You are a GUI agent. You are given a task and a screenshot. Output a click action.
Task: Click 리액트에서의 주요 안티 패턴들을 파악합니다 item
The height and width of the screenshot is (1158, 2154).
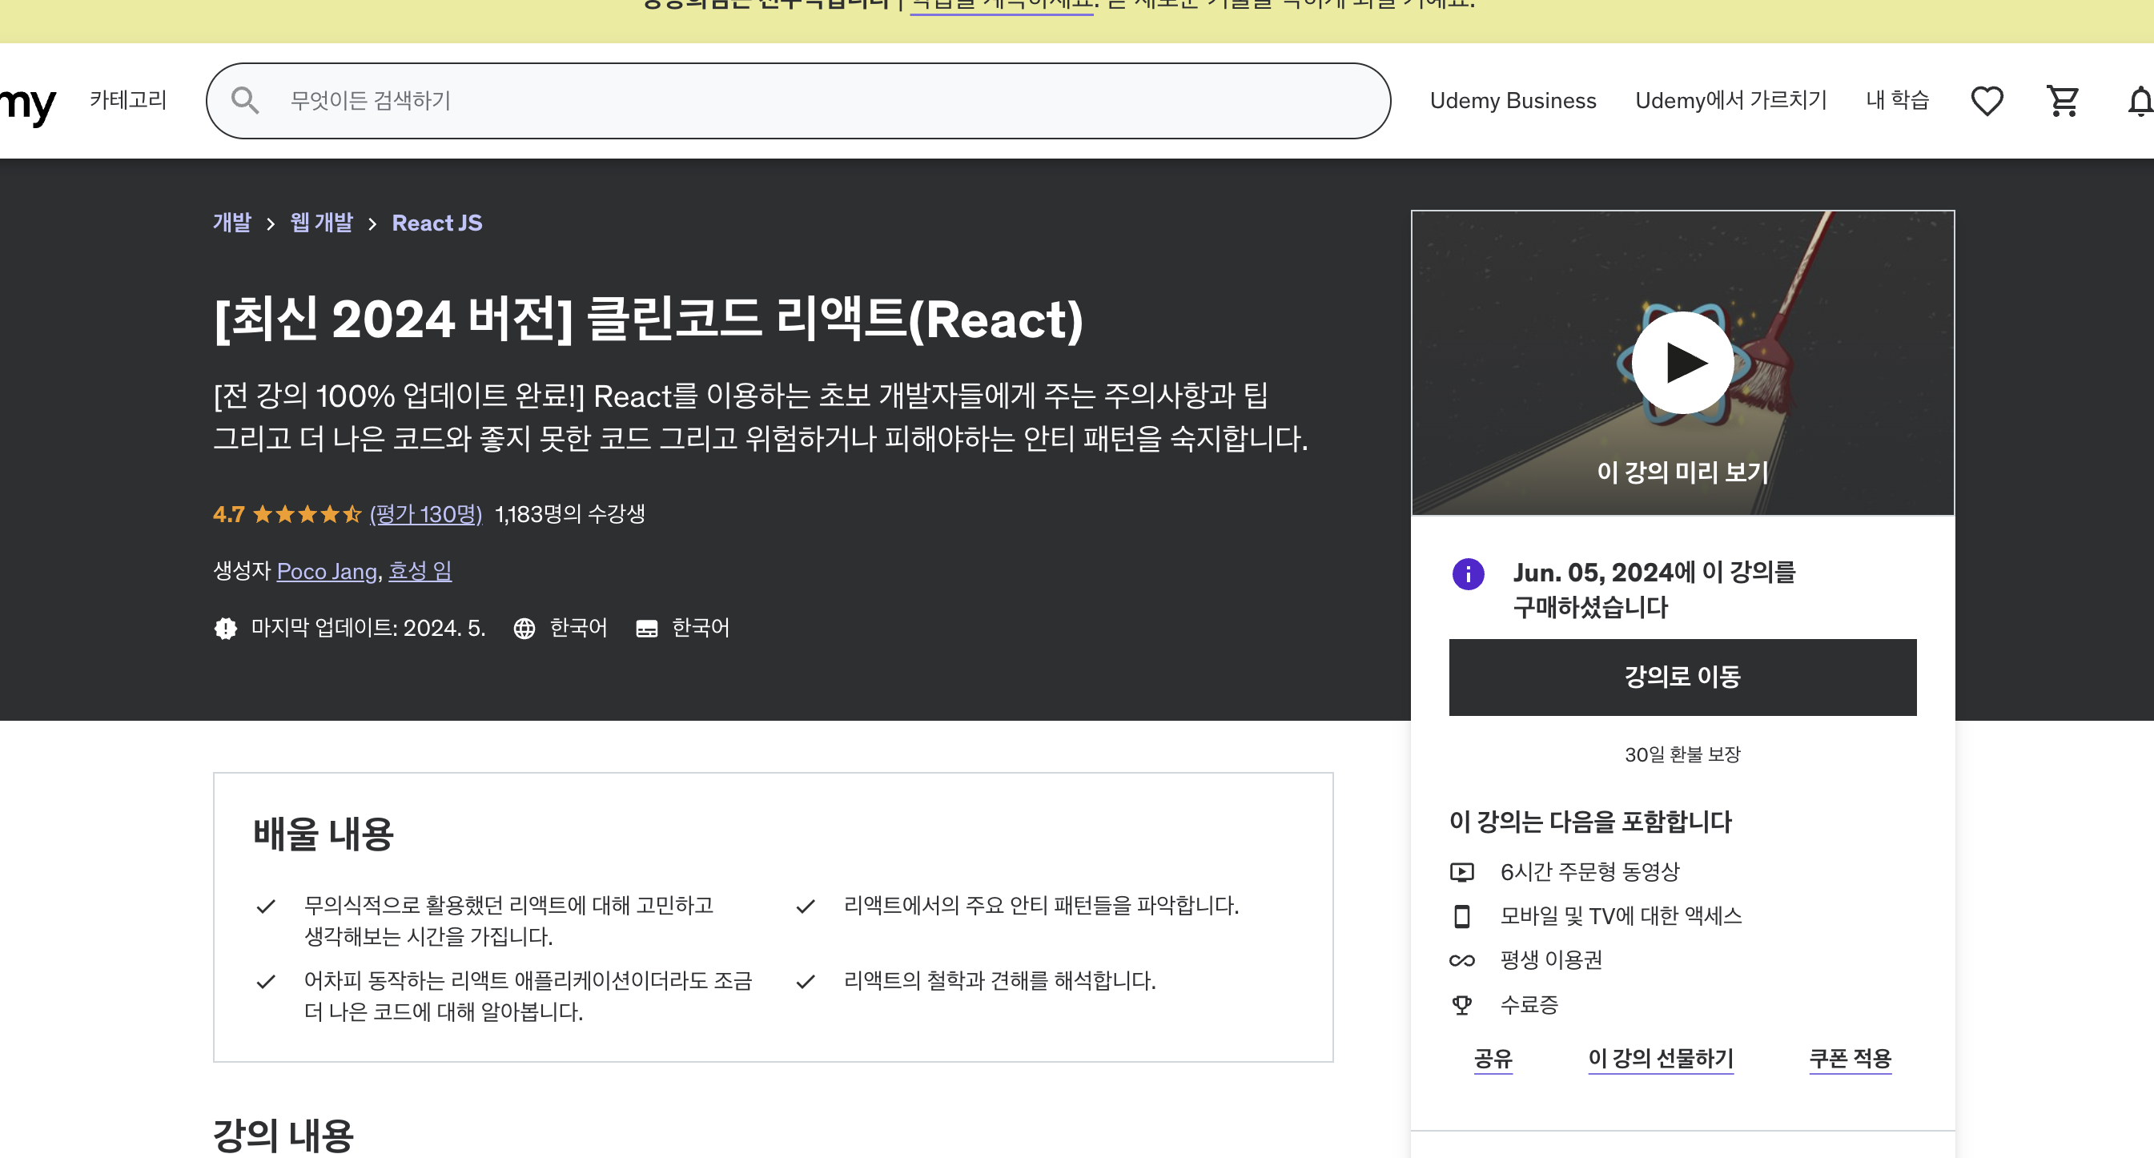[x=1042, y=906]
